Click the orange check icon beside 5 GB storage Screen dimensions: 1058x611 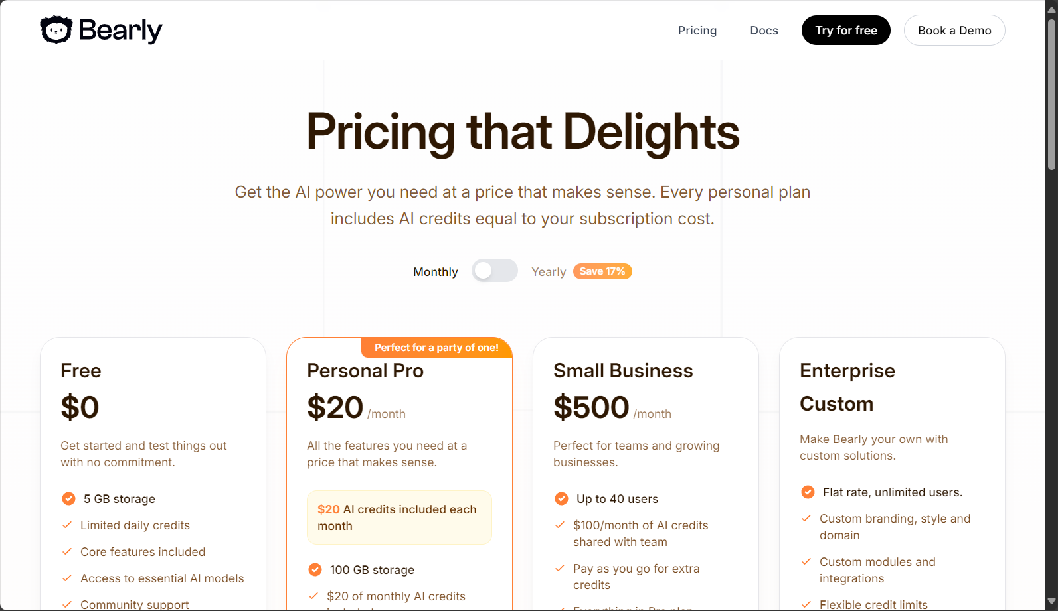(68, 498)
